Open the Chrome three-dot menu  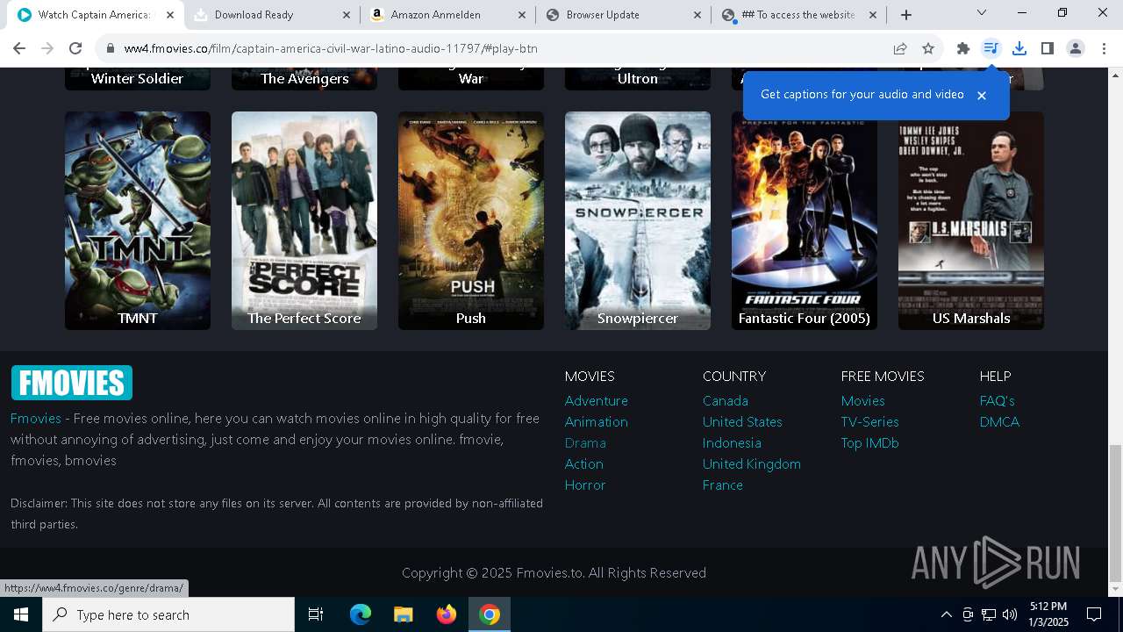pyautogui.click(x=1104, y=48)
